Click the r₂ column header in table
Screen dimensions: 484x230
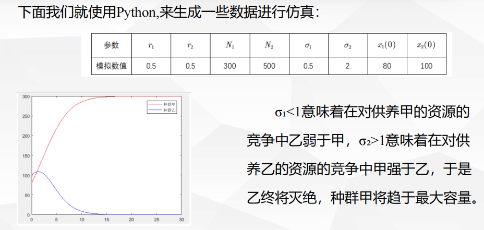pos(191,45)
